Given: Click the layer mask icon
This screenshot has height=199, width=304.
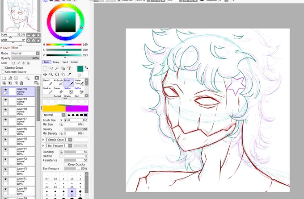Looking at the screenshot, I should pyautogui.click(x=37, y=78).
